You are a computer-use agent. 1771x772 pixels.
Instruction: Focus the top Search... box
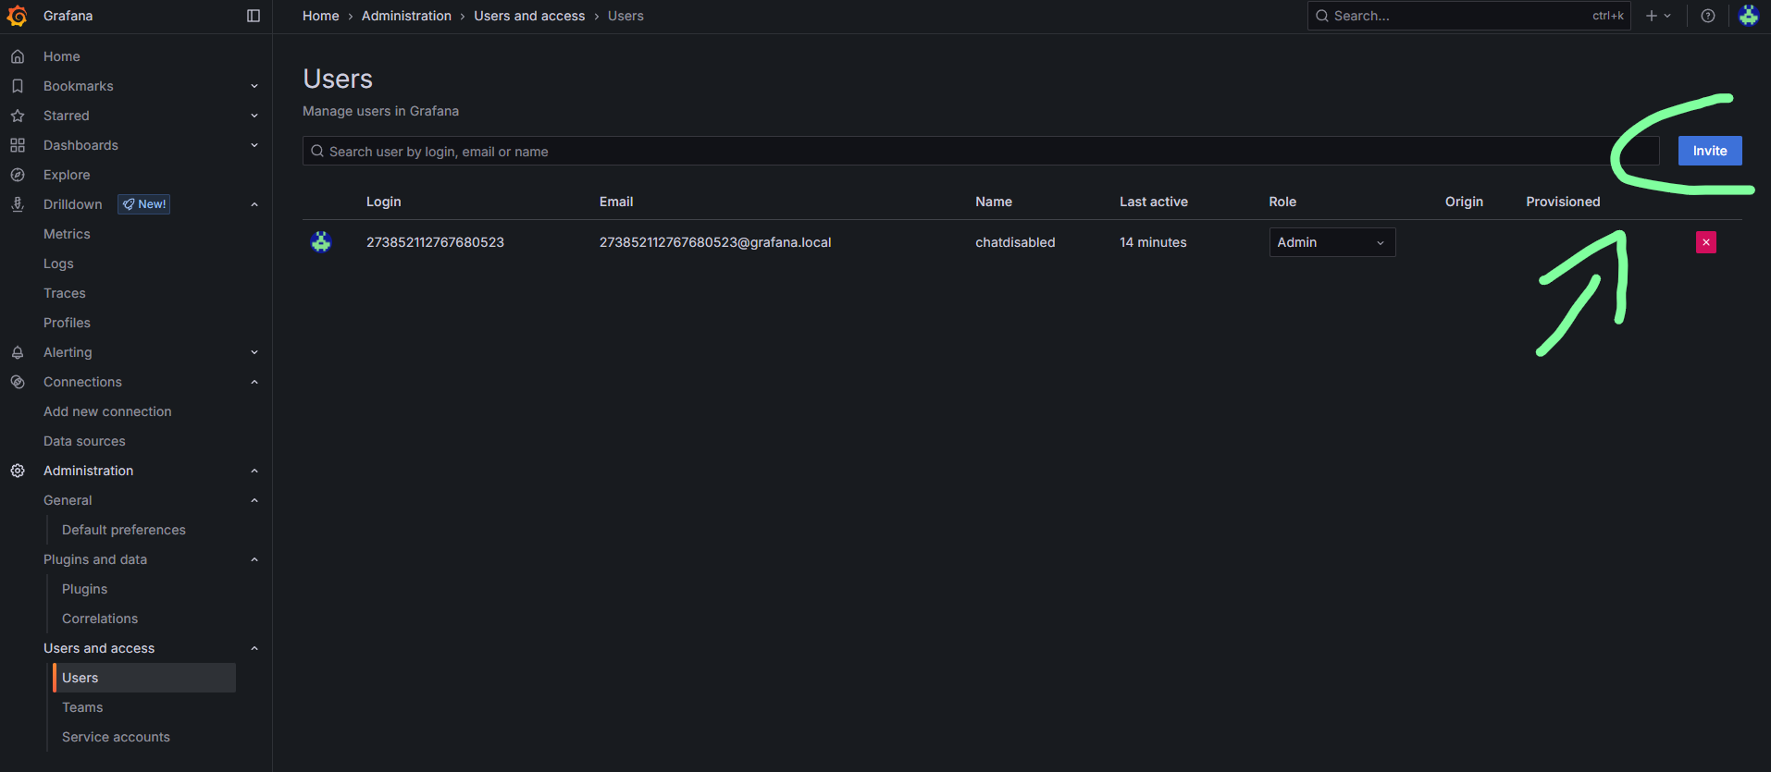1468,16
